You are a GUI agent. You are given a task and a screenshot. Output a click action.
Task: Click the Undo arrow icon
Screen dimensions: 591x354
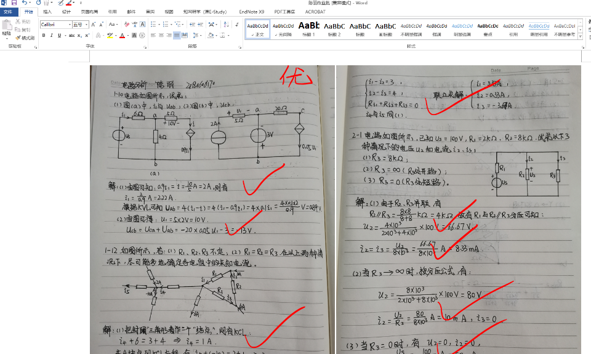click(23, 3)
